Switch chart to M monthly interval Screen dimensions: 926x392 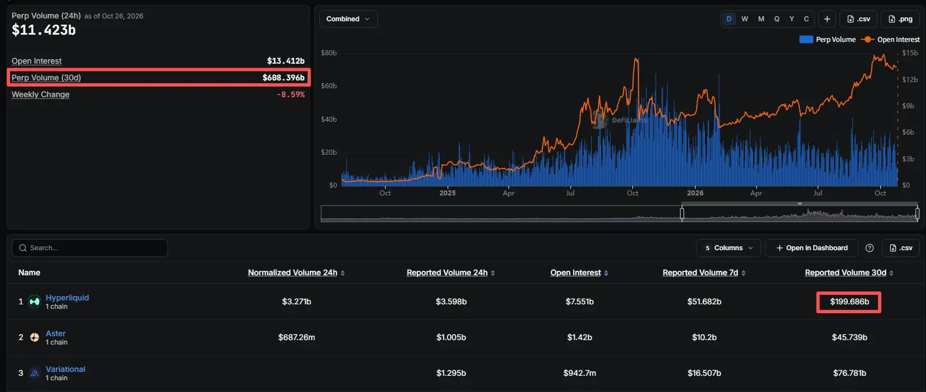[x=761, y=19]
